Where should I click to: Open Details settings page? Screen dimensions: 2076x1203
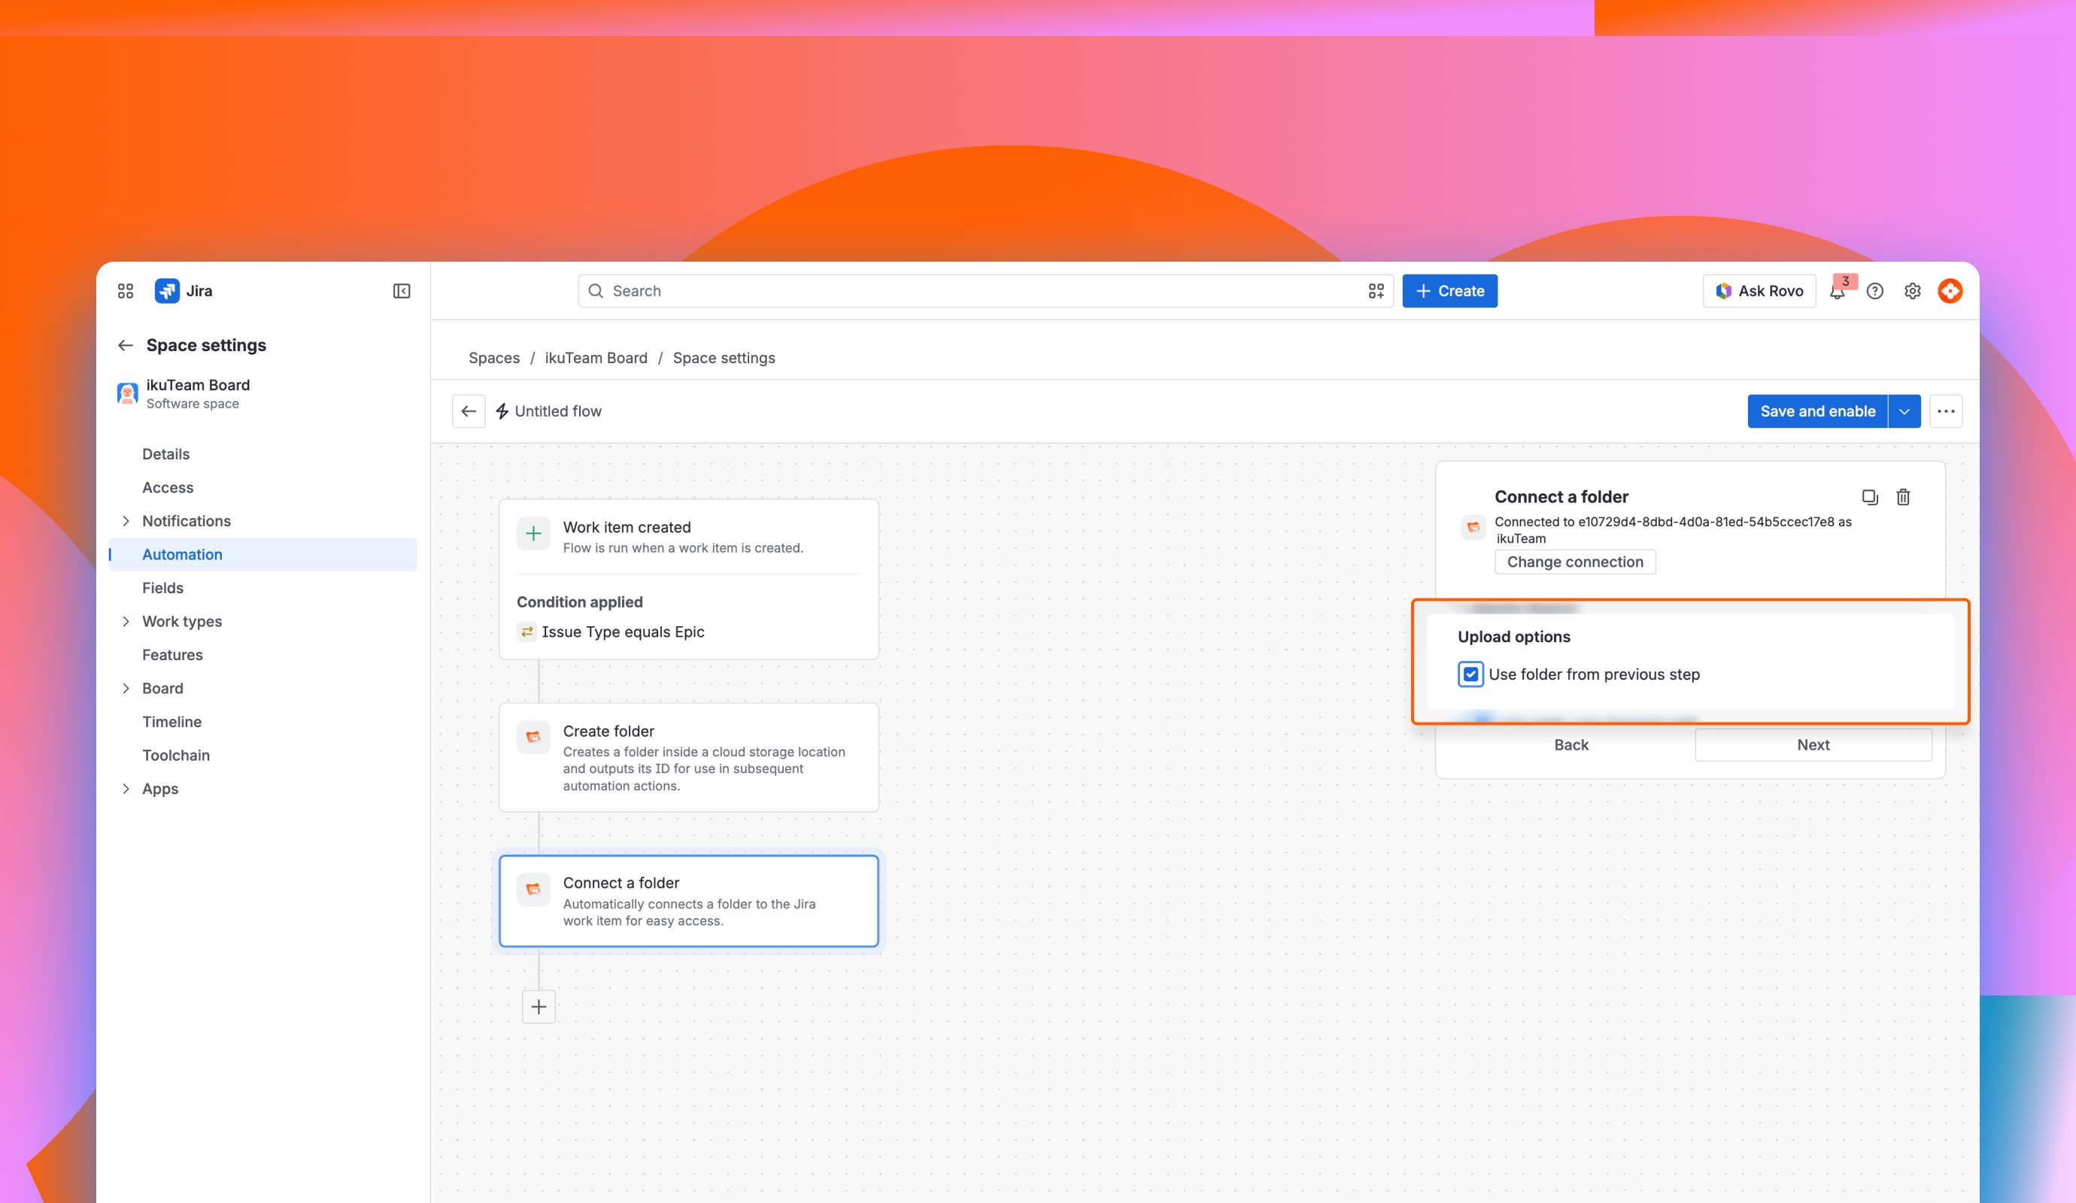[x=165, y=453]
